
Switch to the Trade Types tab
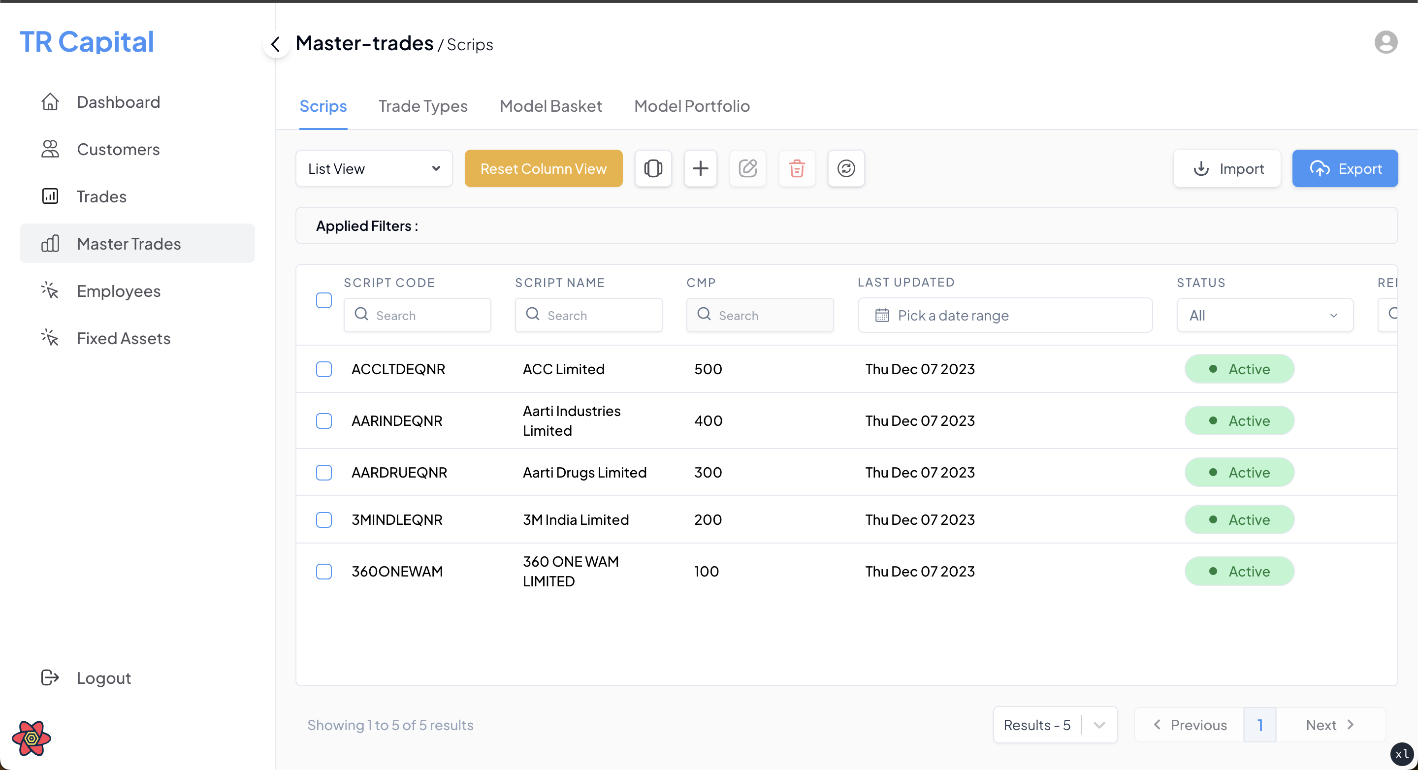(x=423, y=106)
